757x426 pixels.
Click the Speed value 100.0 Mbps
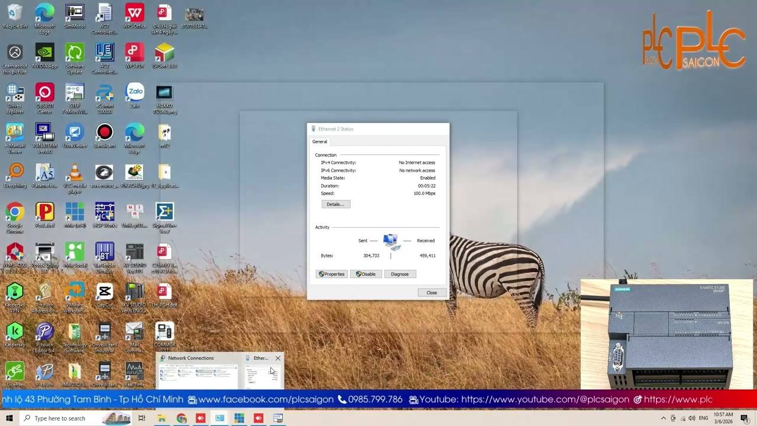click(x=425, y=193)
